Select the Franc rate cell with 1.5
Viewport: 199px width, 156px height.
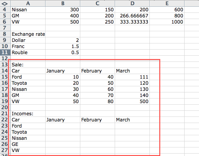pos(63,46)
